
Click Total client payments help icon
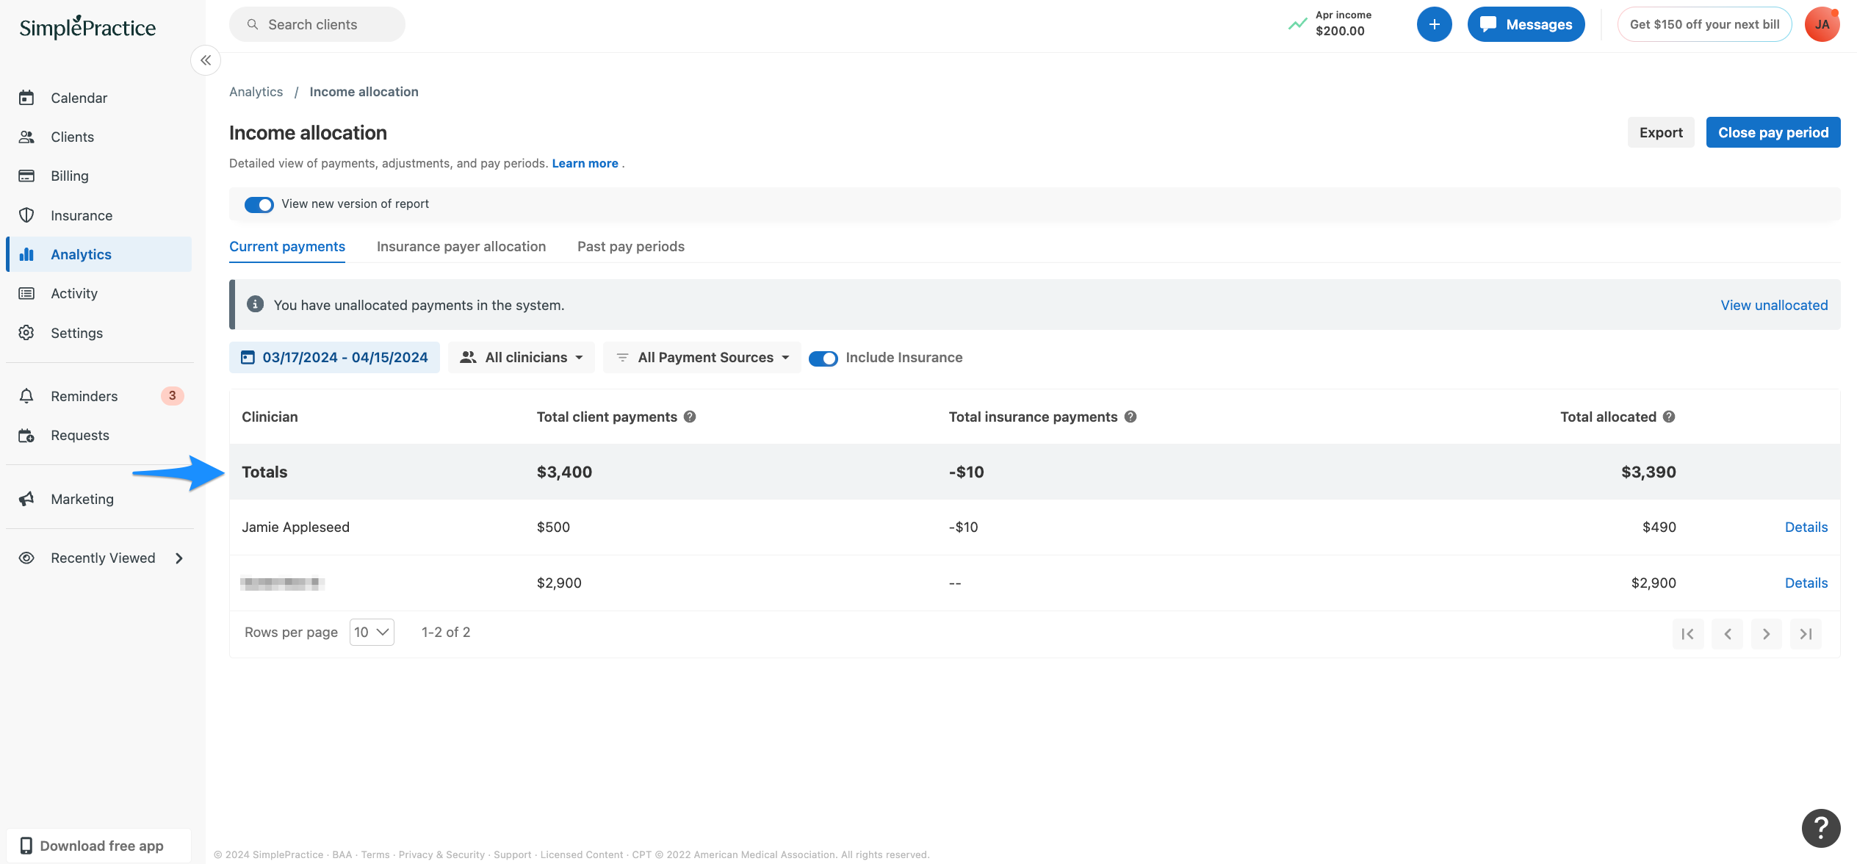690,417
